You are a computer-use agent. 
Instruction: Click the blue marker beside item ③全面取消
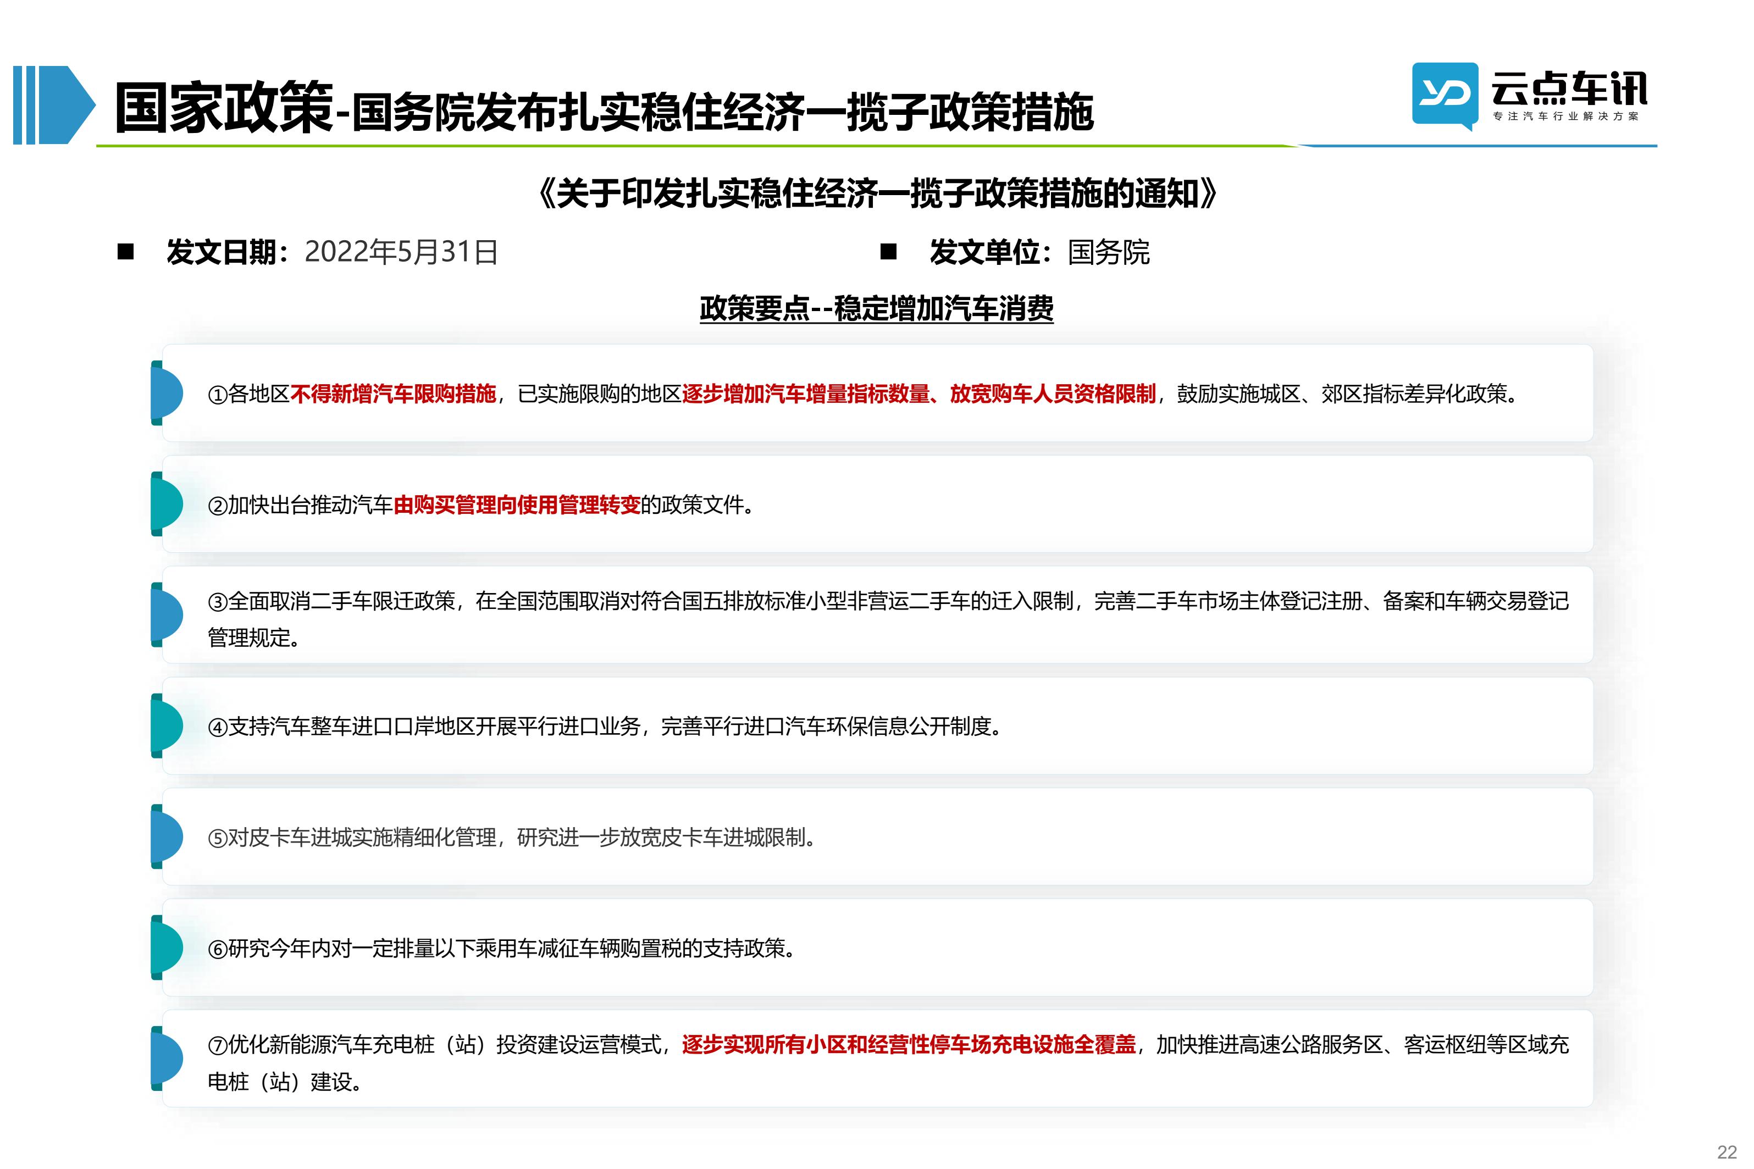click(166, 615)
